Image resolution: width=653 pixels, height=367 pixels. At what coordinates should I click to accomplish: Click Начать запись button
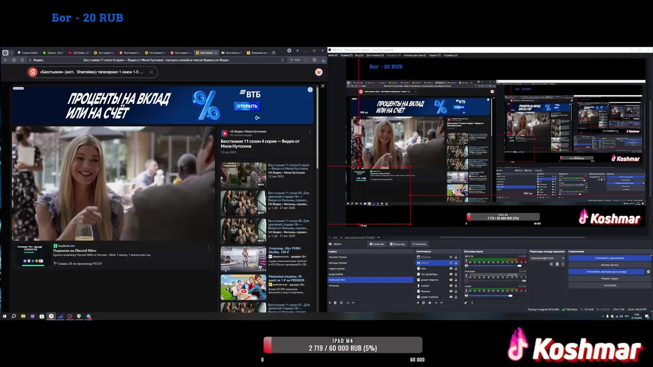[610, 265]
